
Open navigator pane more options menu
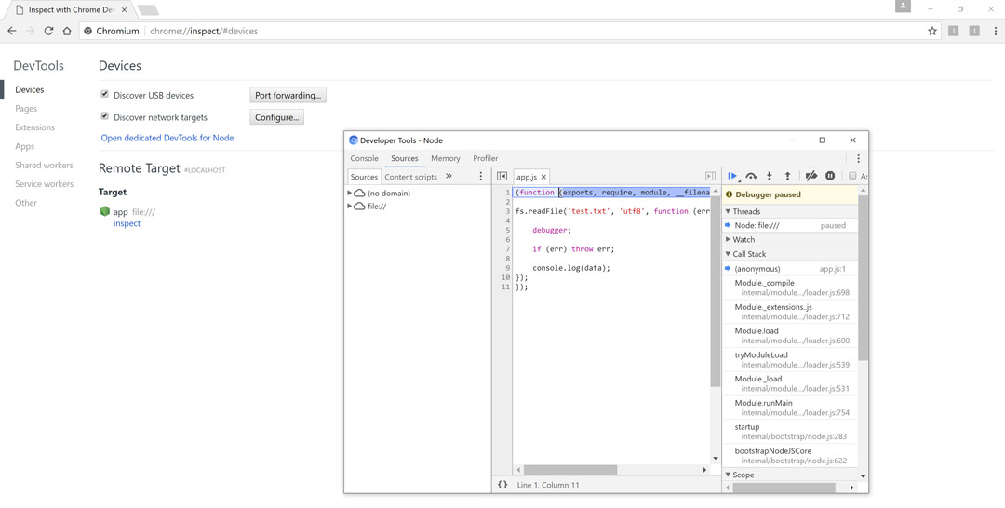tap(481, 176)
